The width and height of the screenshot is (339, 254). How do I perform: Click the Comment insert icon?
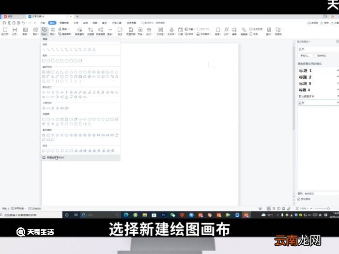tap(120, 31)
